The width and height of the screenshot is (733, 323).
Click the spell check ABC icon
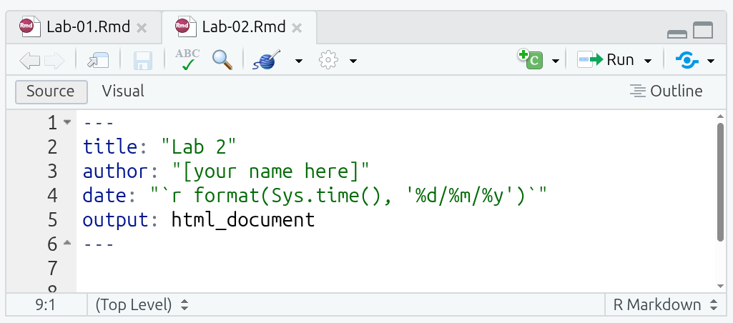coord(187,60)
